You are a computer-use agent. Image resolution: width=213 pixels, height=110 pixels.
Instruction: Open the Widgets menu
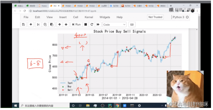click(105, 17)
